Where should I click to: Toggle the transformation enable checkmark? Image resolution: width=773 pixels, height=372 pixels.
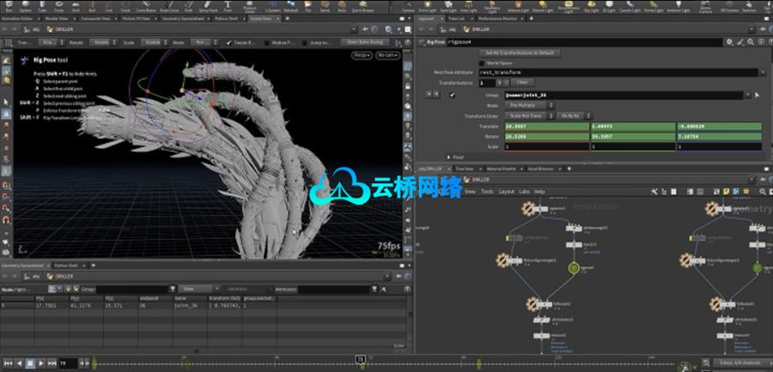pos(452,95)
